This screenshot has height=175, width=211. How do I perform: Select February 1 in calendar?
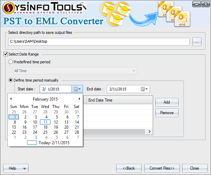(14, 117)
